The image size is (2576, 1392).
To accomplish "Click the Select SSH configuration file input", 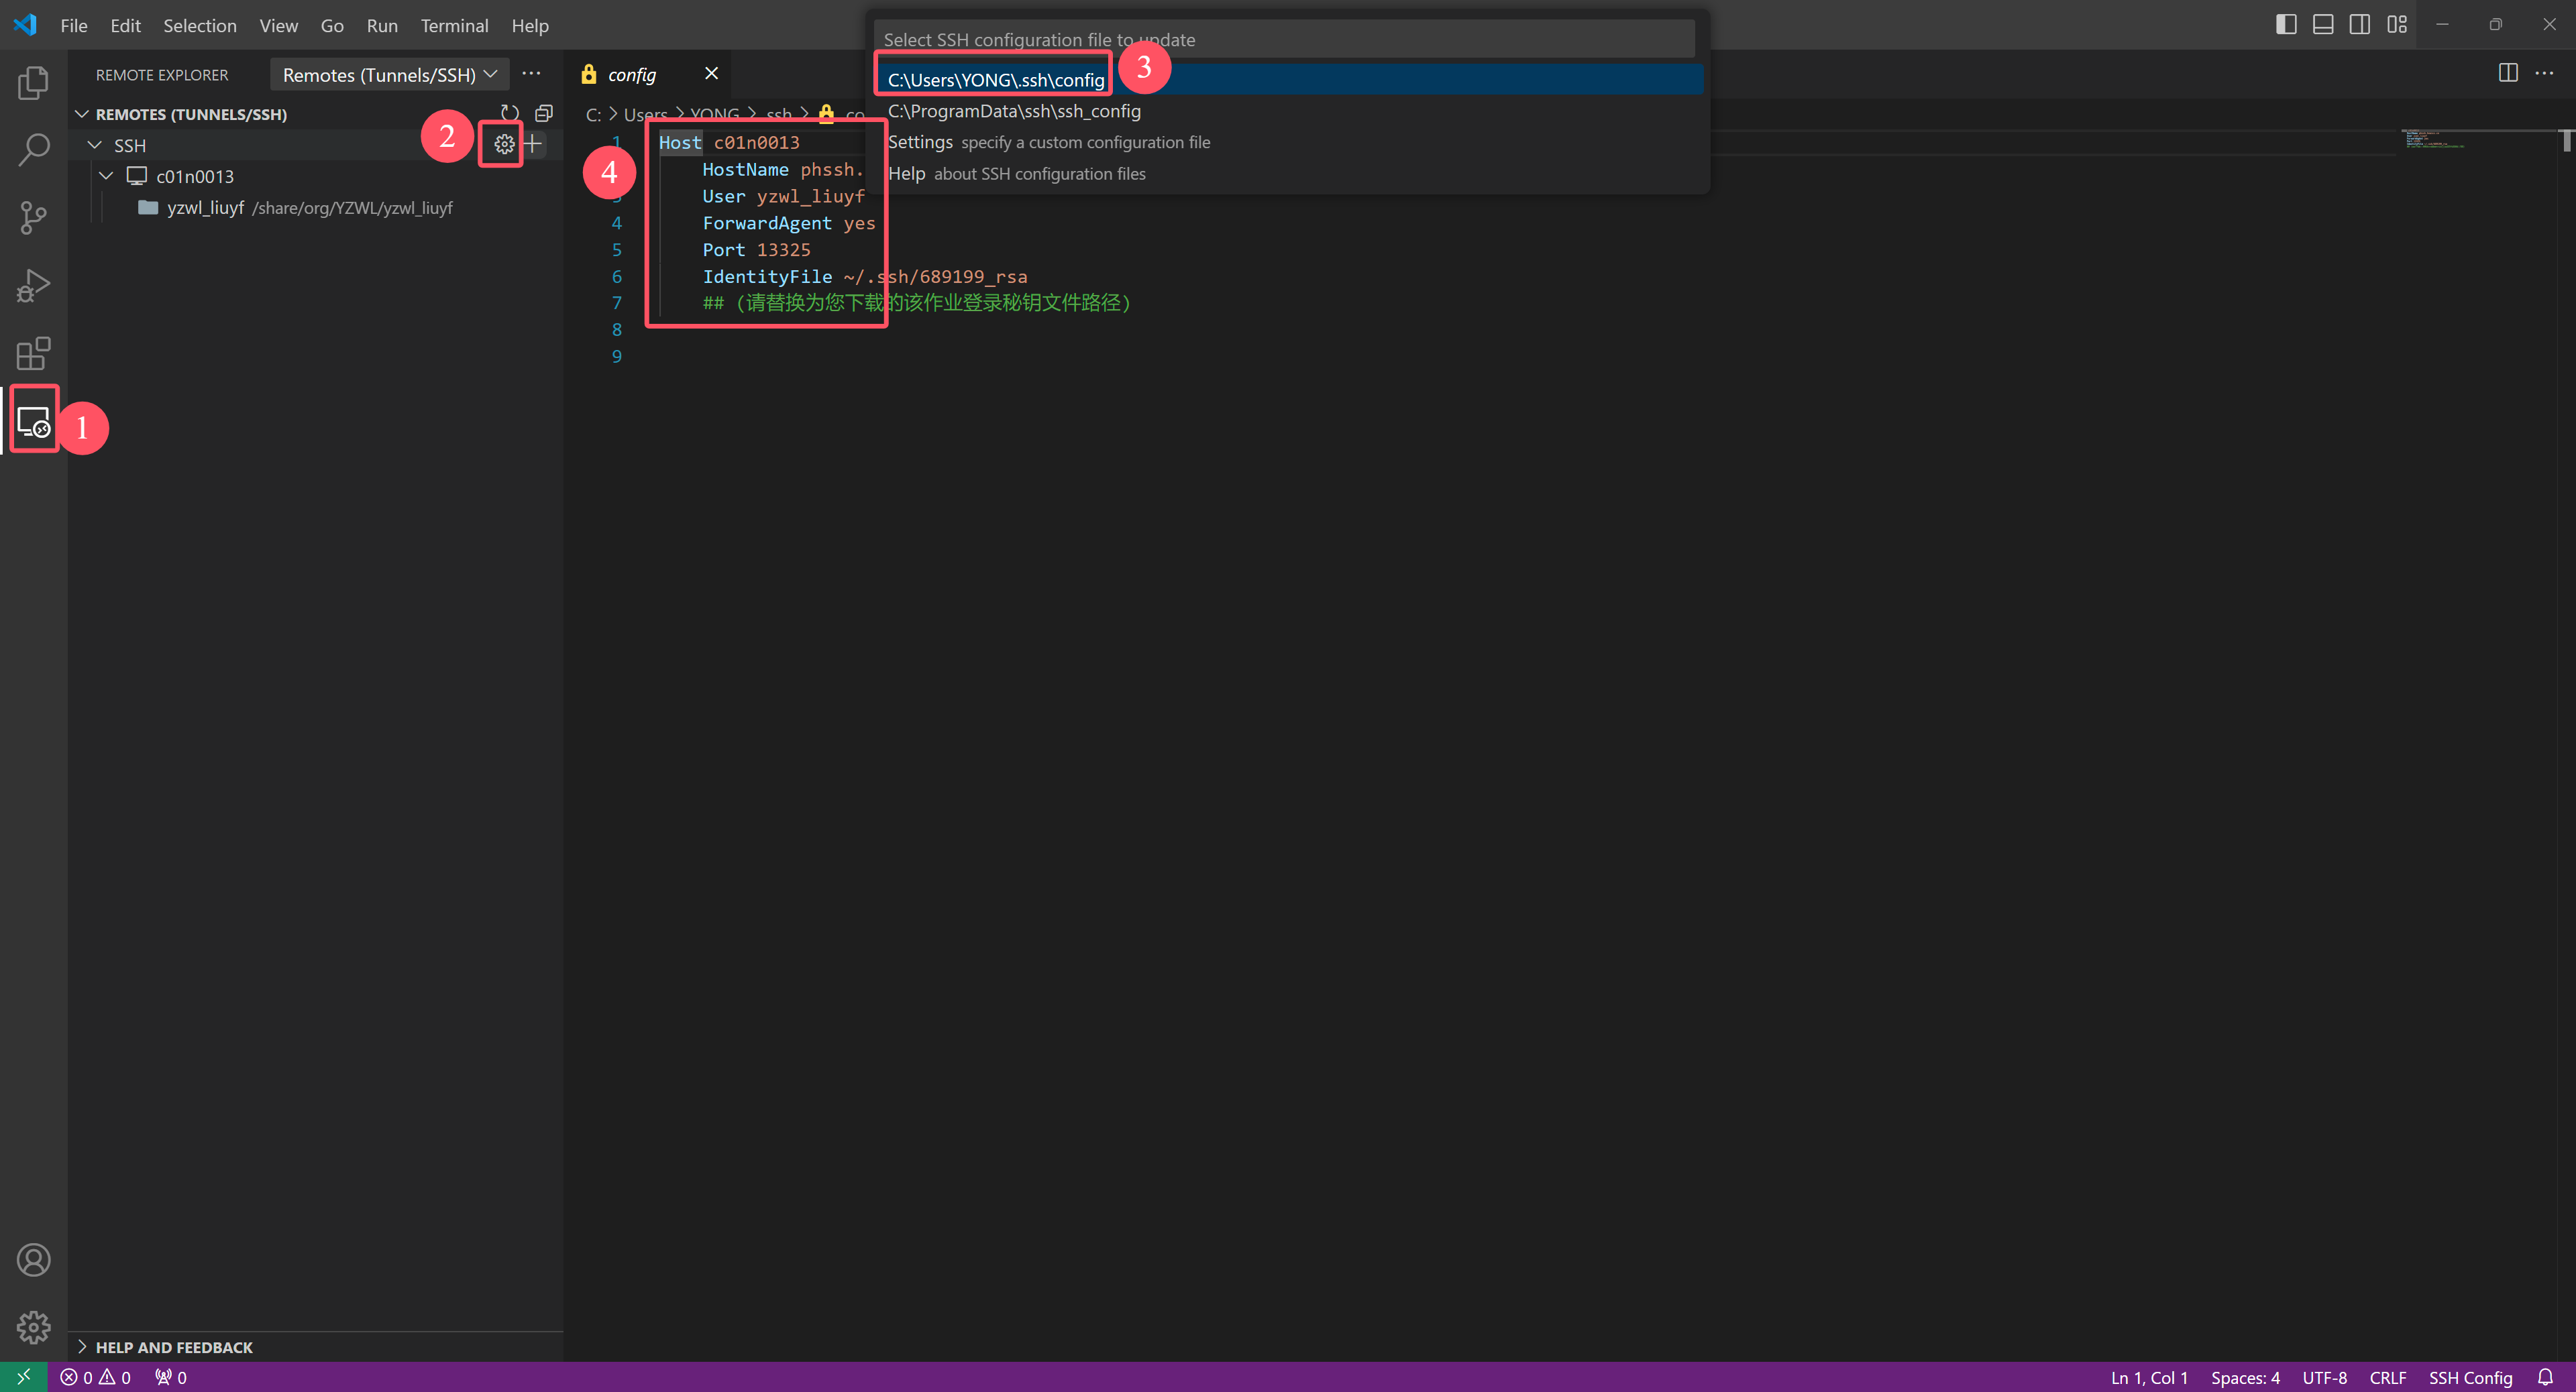I will 1283,40.
